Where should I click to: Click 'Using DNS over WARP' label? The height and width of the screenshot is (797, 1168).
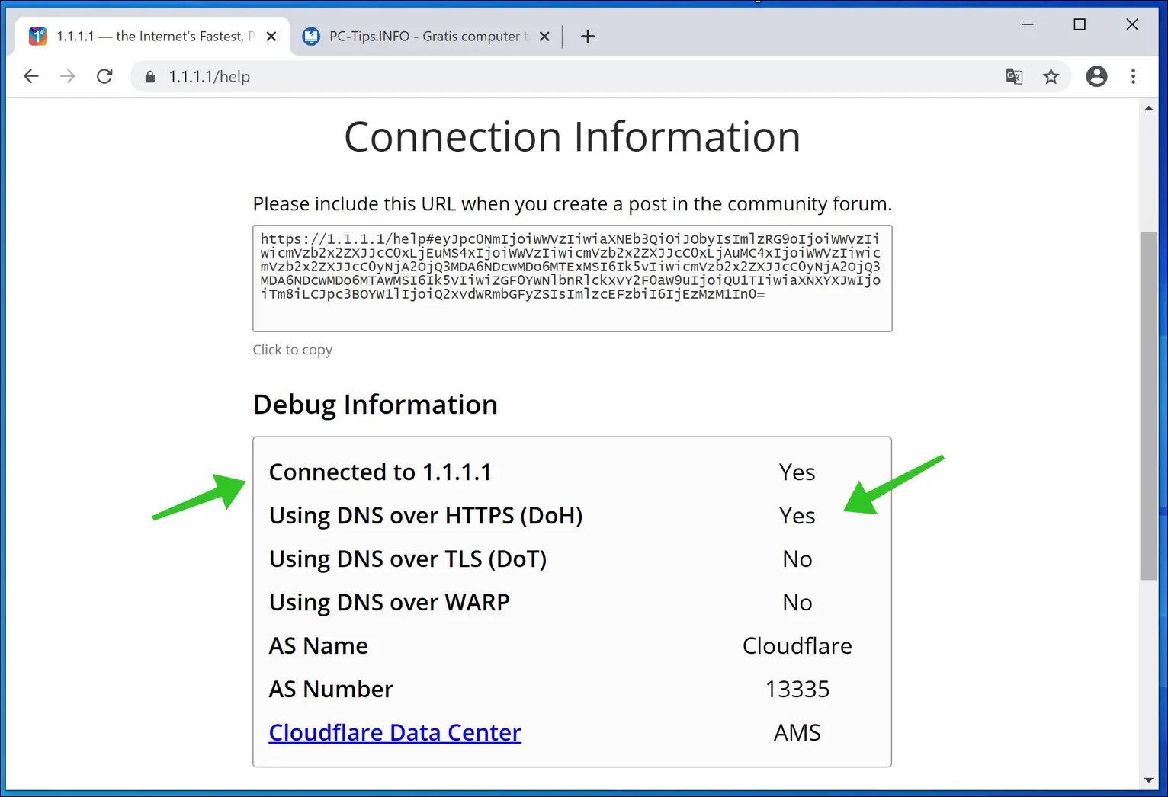click(x=389, y=602)
